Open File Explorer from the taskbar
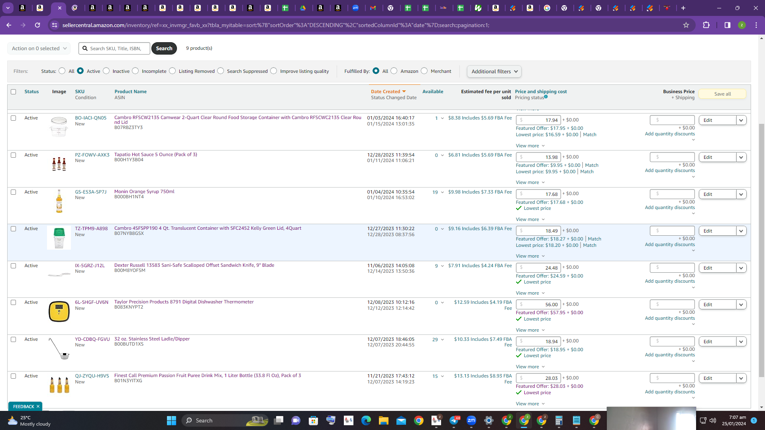The width and height of the screenshot is (765, 430). [x=384, y=420]
